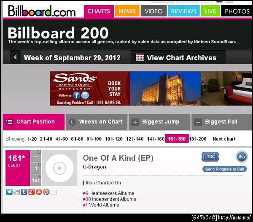Open the album cover placeholder thumbnail
The image size is (253, 222).
click(x=59, y=168)
